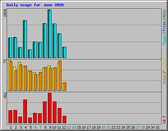Click the axis maximum value 2608
The width and height of the screenshot is (168, 131).
[x=5, y=13]
